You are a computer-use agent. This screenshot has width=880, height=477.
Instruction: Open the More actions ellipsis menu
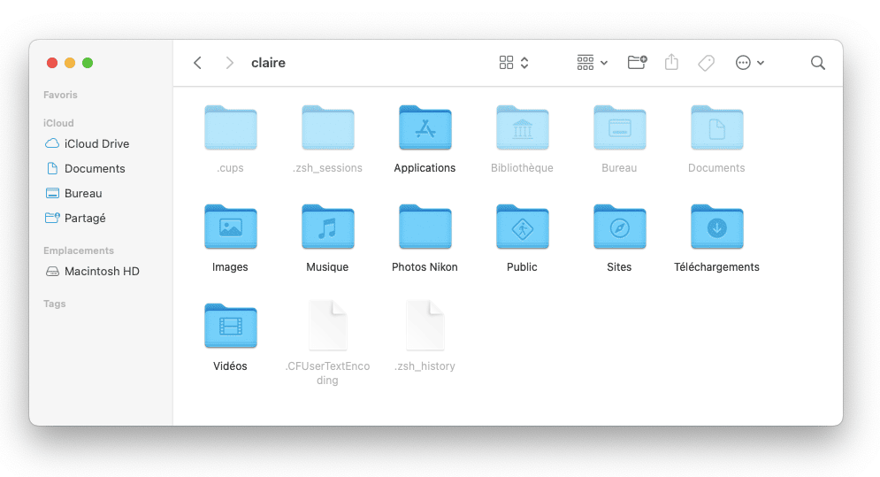click(749, 63)
